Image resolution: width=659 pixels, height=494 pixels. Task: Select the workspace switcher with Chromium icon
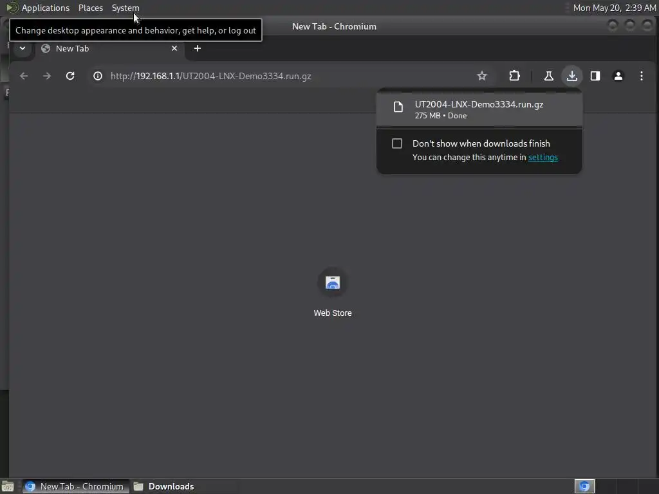click(x=584, y=486)
